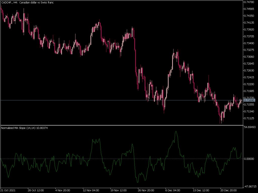Select the 28 Oct 12:00 axis label
This screenshot has width=258, height=193.
coord(36,190)
